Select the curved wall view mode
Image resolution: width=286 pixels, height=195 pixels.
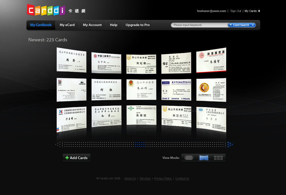[204, 158]
